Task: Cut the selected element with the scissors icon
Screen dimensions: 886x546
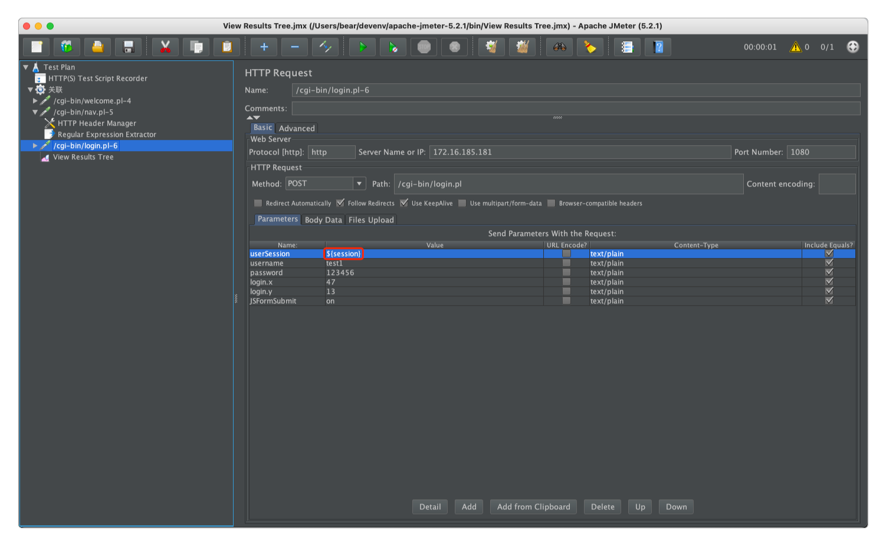Action: coord(166,47)
